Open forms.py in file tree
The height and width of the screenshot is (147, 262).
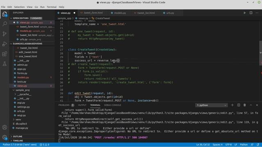point(22,73)
